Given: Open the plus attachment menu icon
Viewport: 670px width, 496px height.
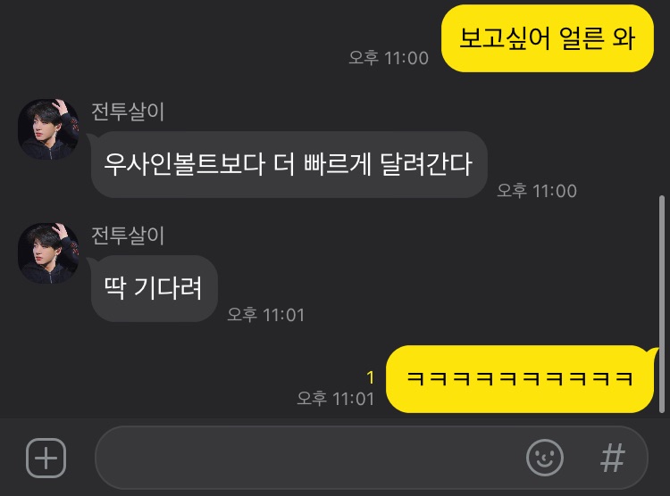Looking at the screenshot, I should [x=46, y=458].
